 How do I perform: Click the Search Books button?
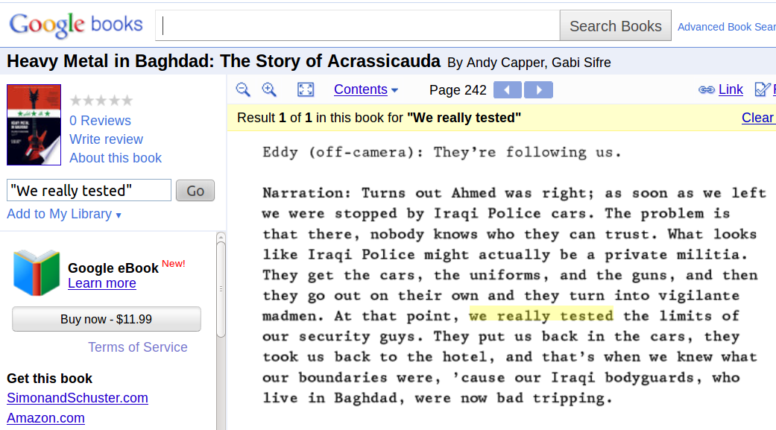[x=615, y=26]
